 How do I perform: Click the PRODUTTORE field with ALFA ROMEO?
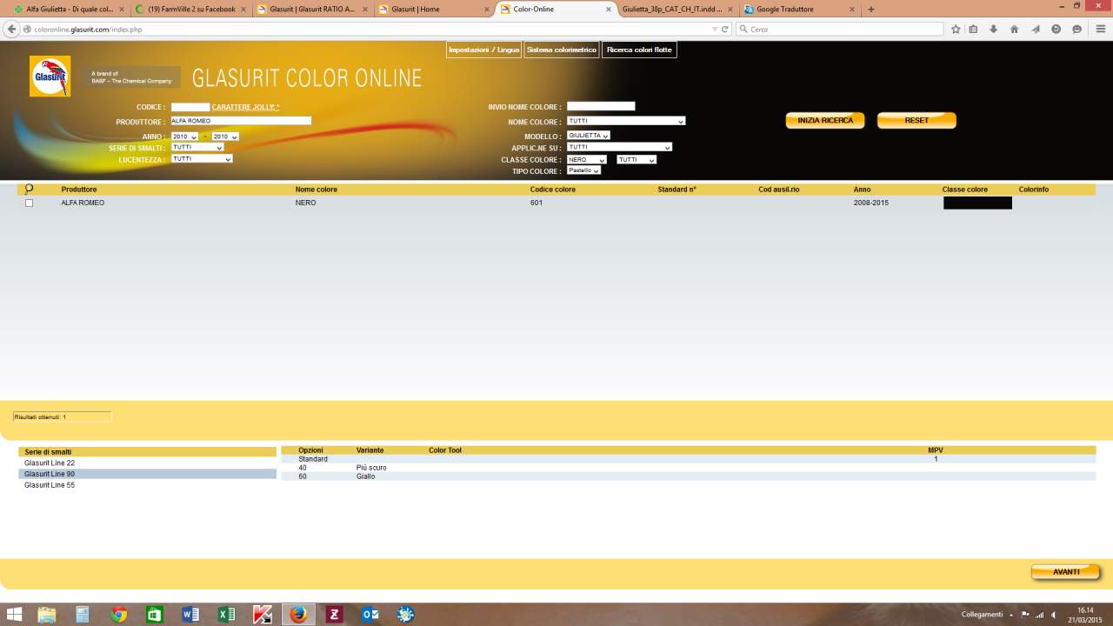241,121
